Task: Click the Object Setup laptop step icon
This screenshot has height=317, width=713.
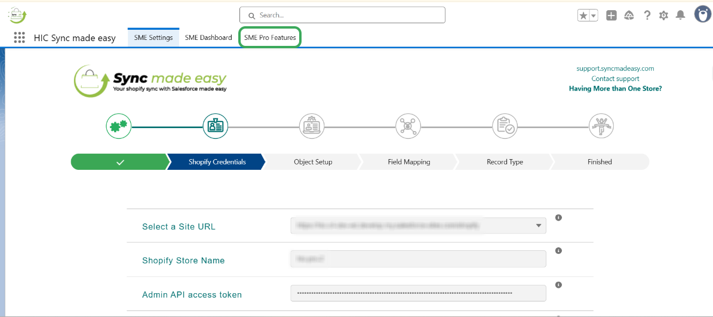Action: (x=312, y=125)
